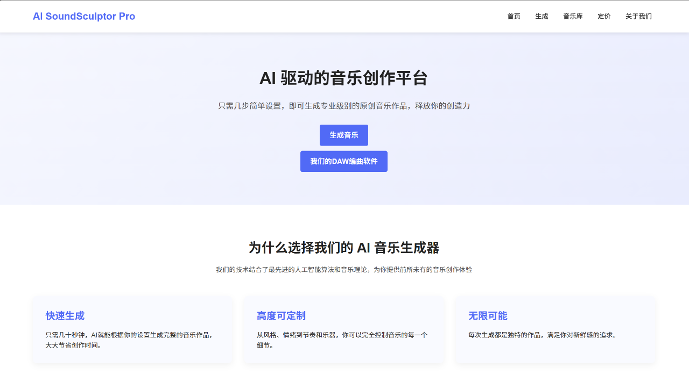Click the AI 驱动的音乐创作平台 heading
The image size is (689, 382).
click(344, 78)
